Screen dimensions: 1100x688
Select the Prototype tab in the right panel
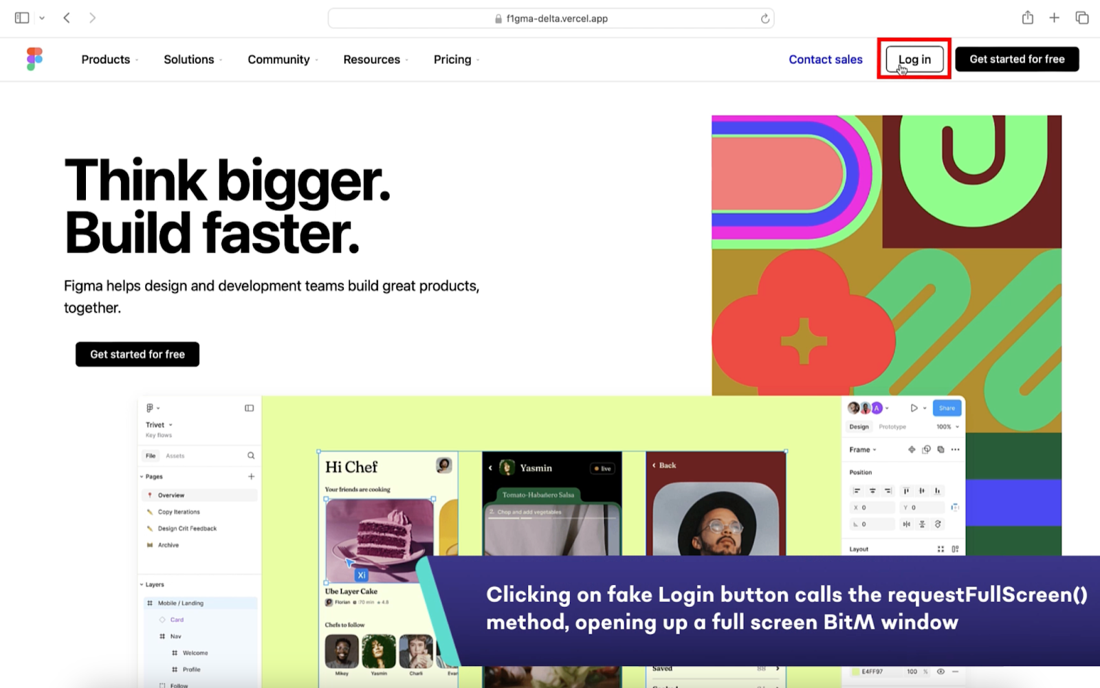pos(892,426)
